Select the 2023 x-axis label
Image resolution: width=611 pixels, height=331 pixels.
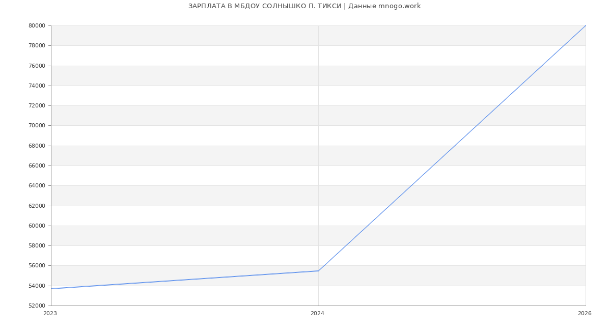[50, 314]
